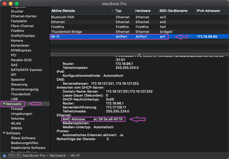Select Steuerung in the sidebar
The width and height of the screenshot is (229, 159).
click(19, 84)
